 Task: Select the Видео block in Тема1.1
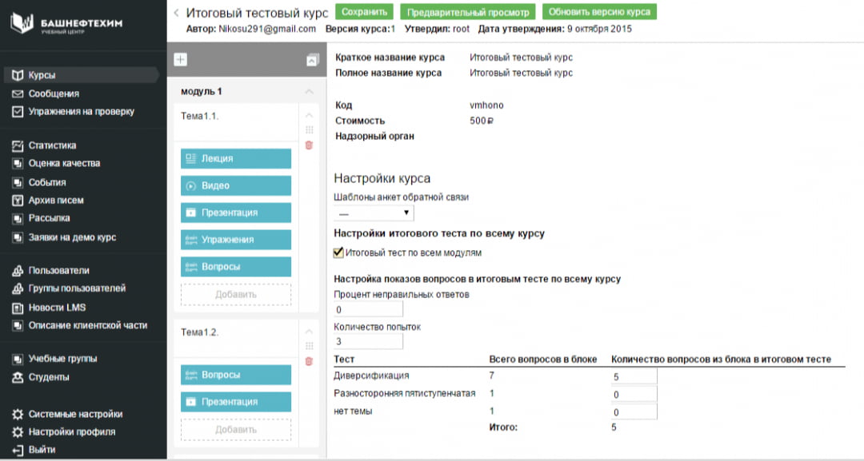tap(236, 186)
